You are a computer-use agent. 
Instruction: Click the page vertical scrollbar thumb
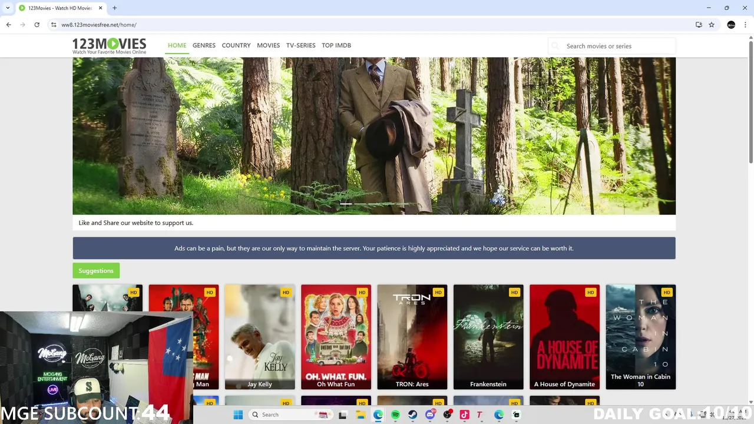[x=750, y=103]
